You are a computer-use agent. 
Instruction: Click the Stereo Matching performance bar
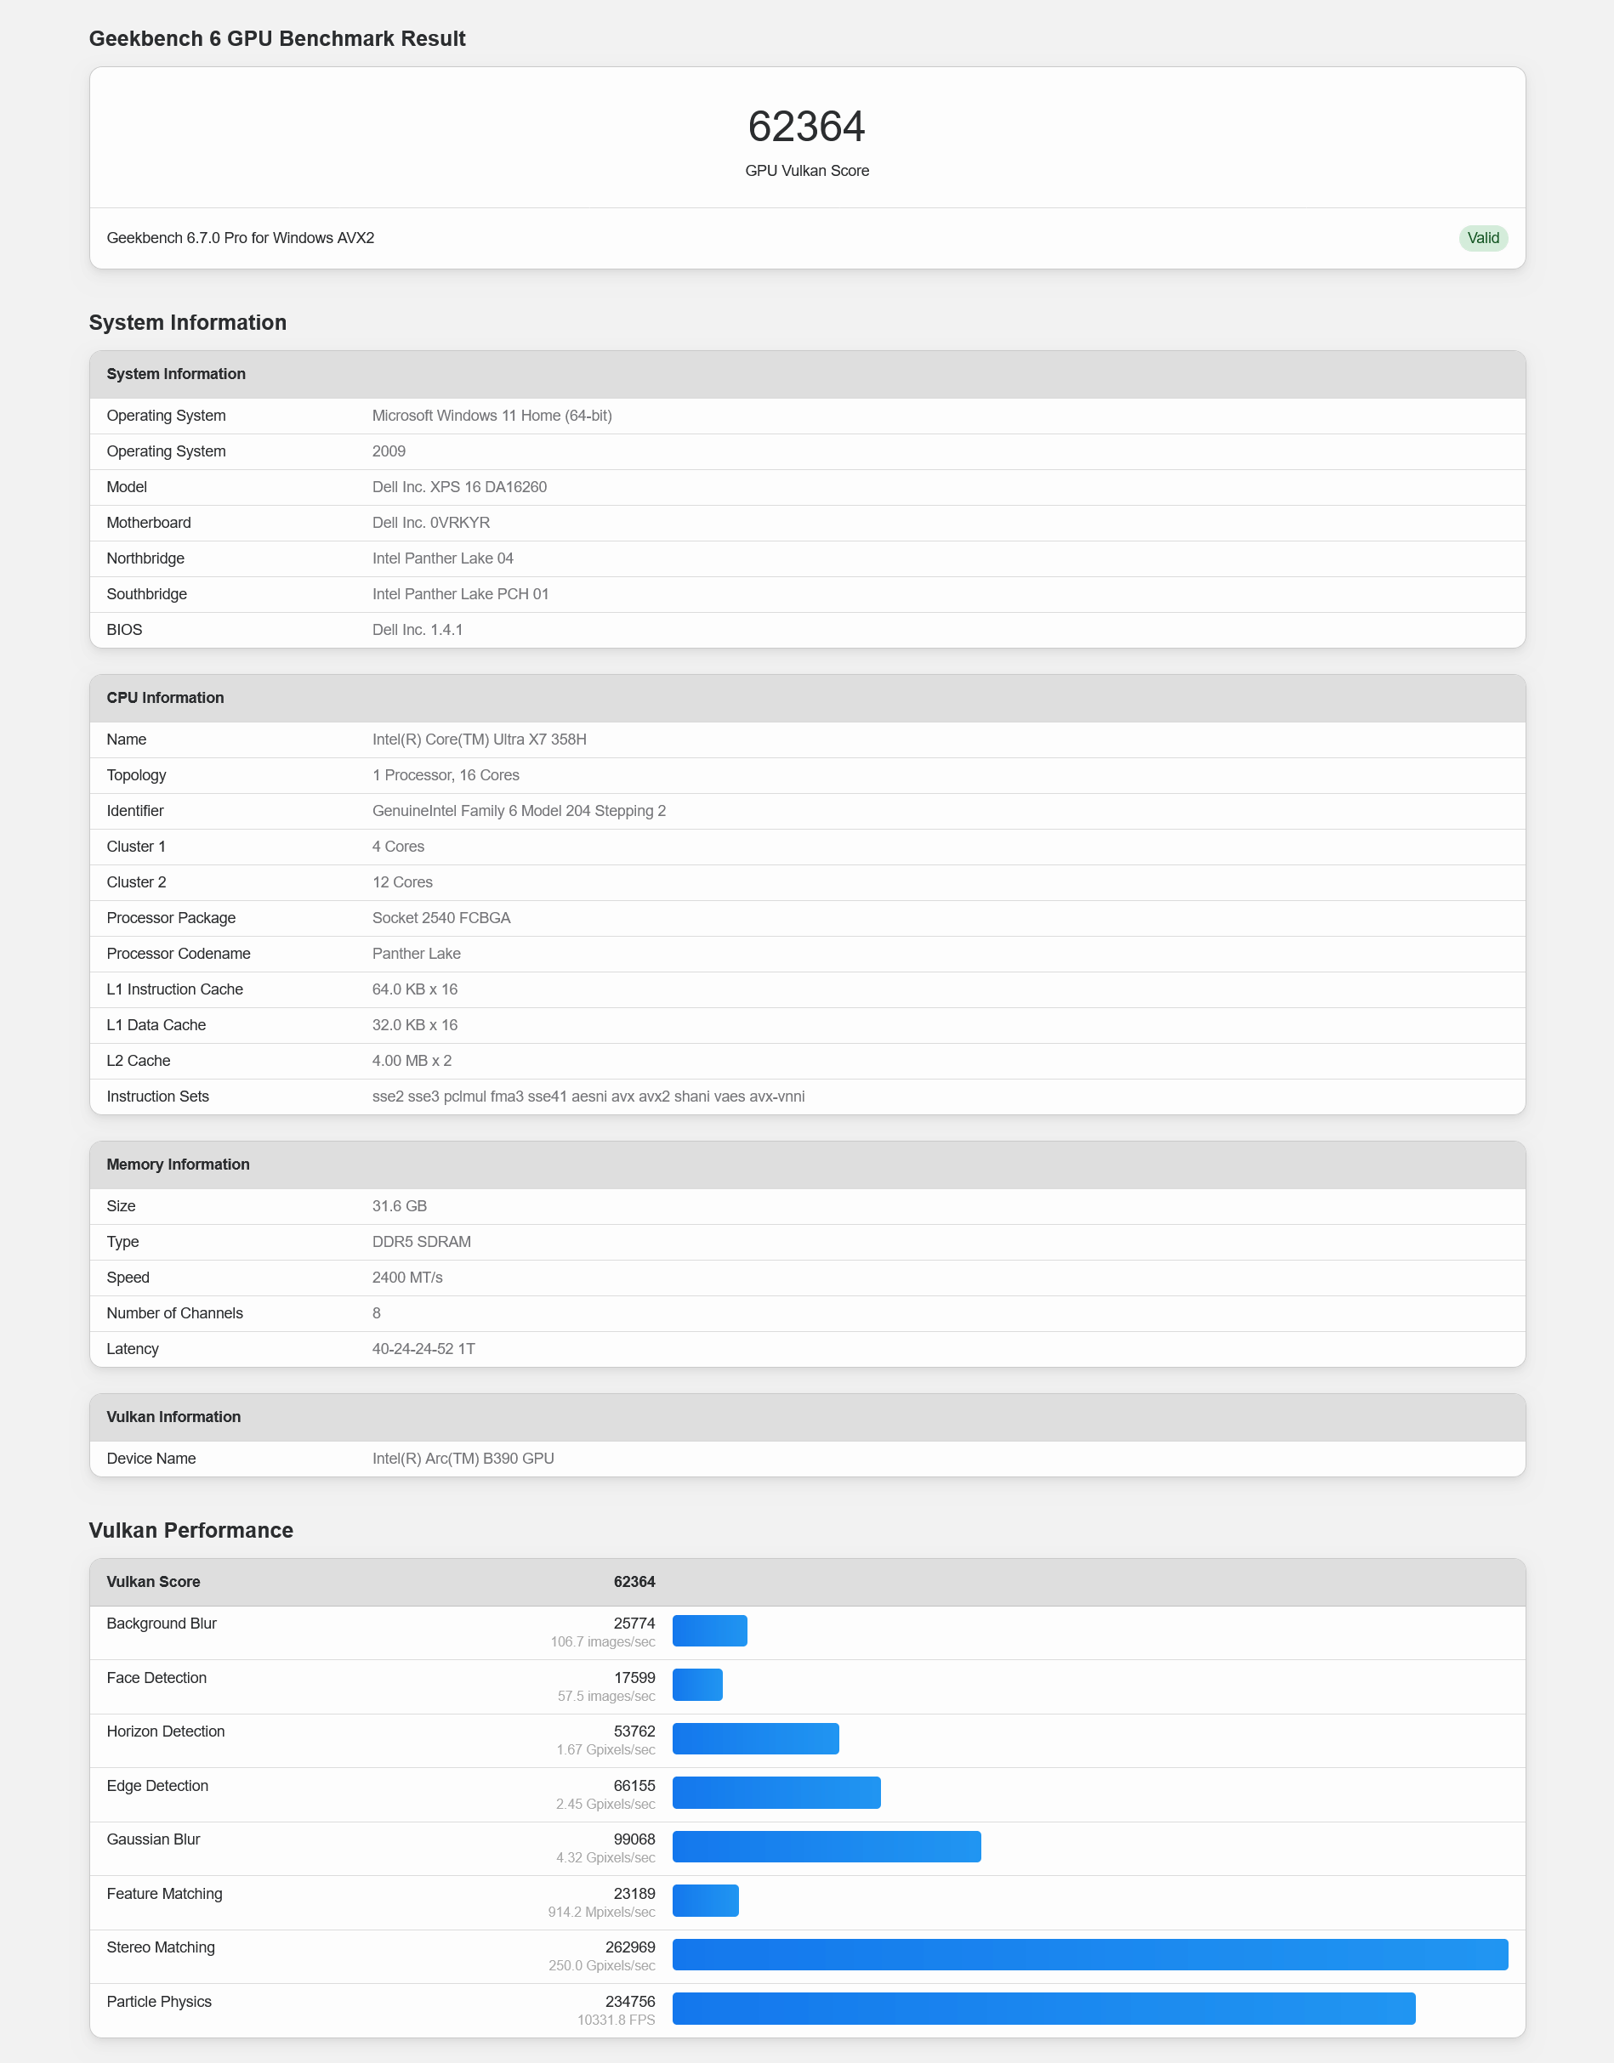tap(1089, 1954)
